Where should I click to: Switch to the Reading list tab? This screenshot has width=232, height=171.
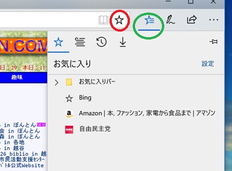click(80, 42)
